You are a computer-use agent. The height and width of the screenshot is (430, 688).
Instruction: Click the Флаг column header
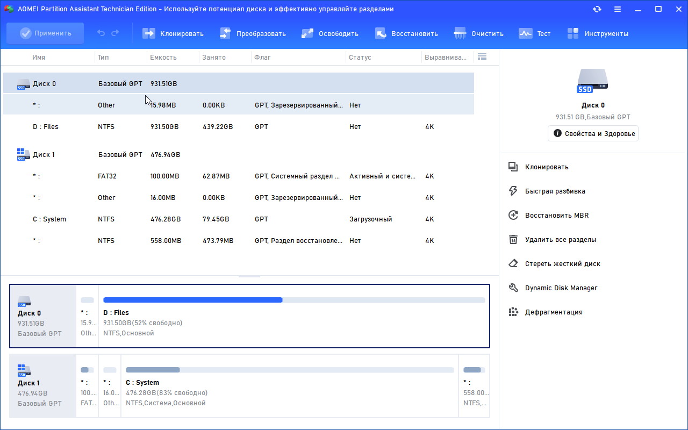click(262, 57)
